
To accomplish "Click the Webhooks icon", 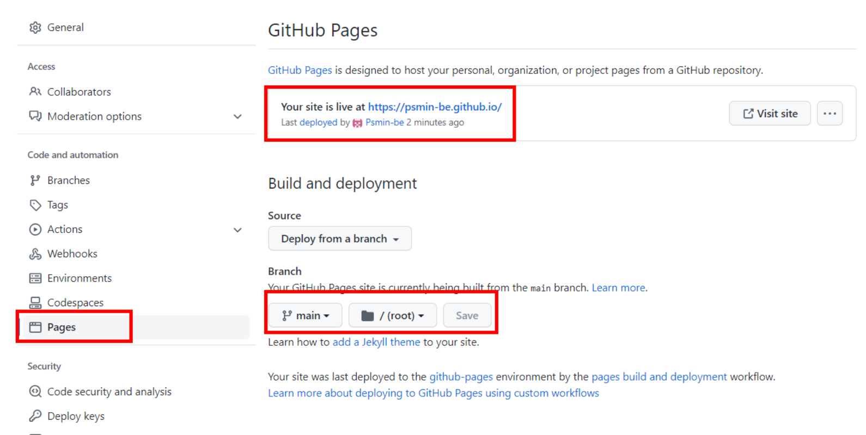I will click(x=35, y=254).
